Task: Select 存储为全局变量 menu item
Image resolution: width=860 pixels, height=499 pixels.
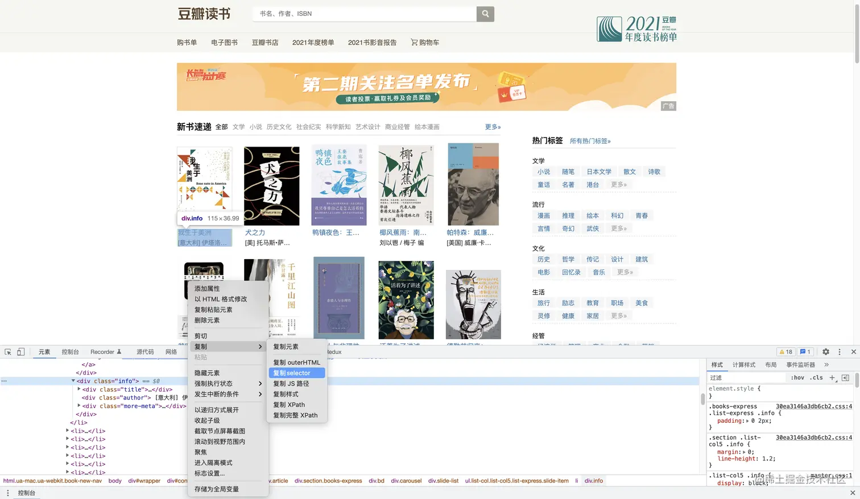Action: [x=228, y=489]
